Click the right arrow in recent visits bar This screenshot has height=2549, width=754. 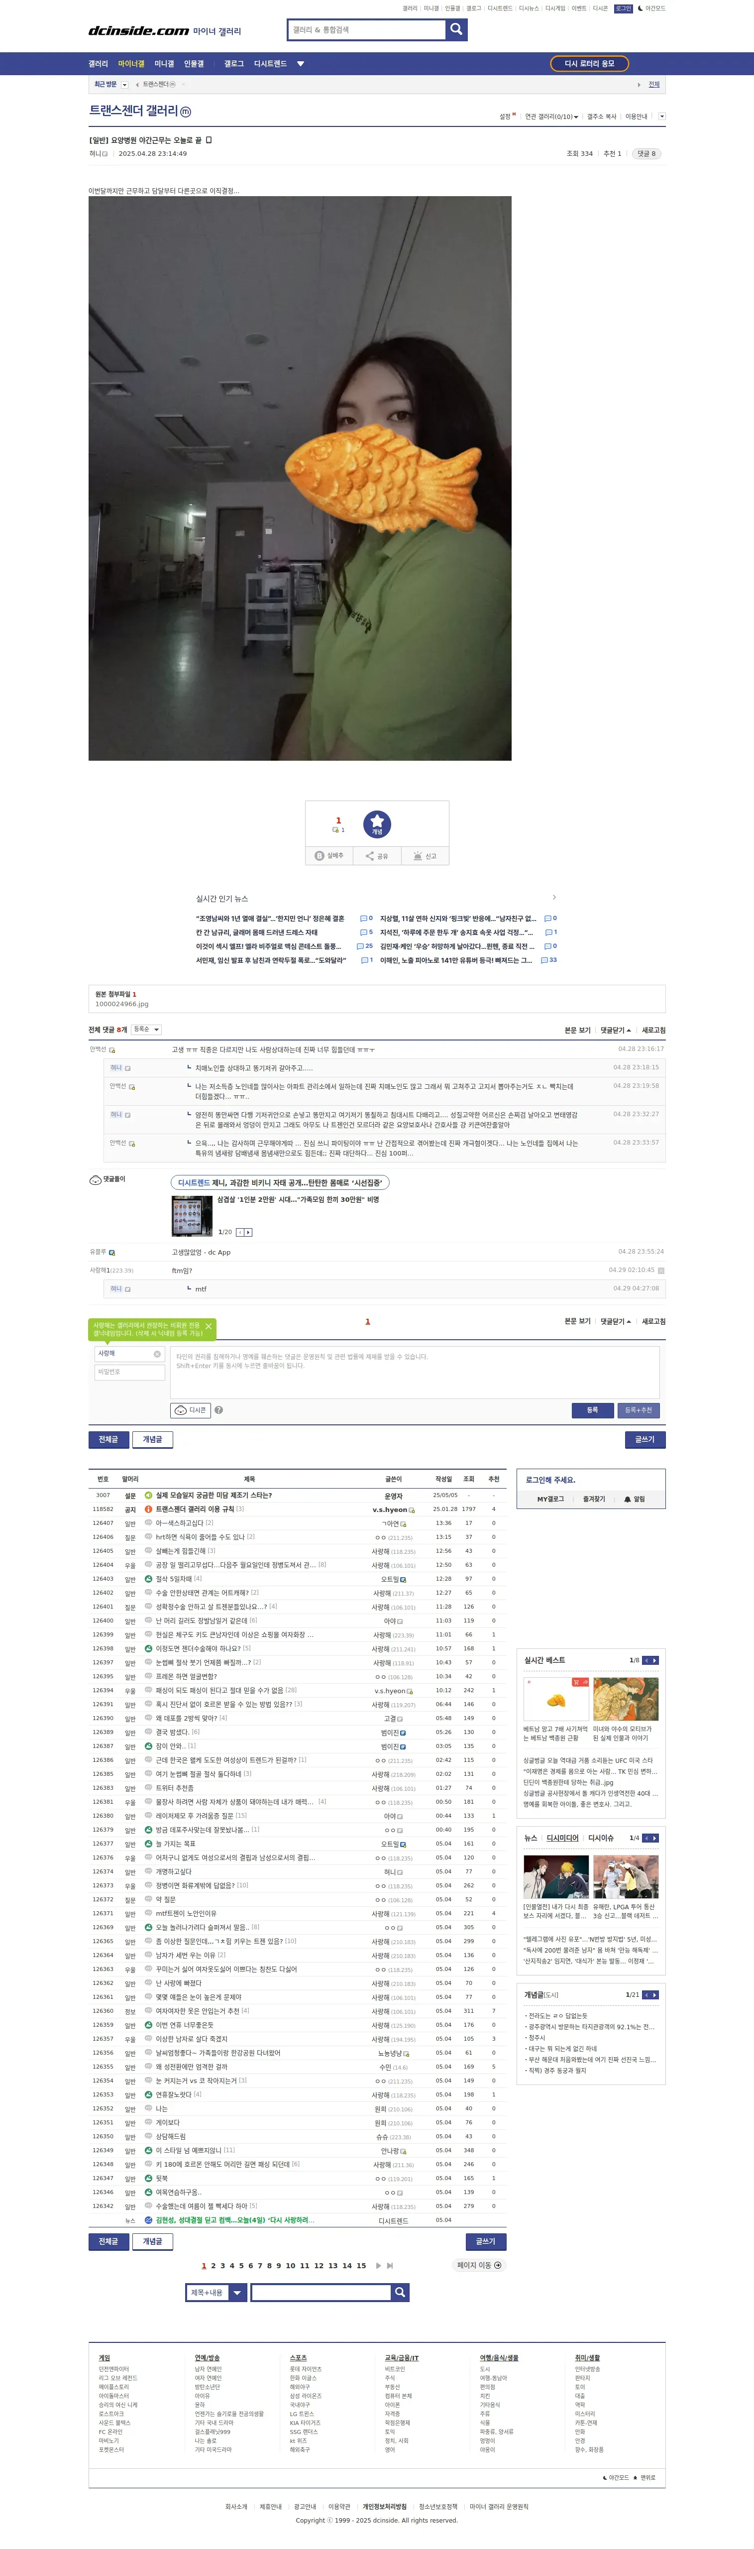(638, 85)
